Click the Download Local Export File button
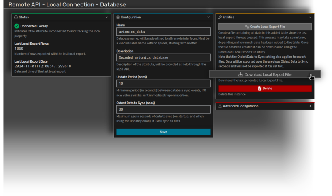The height and width of the screenshot is (196, 332). (x=265, y=74)
